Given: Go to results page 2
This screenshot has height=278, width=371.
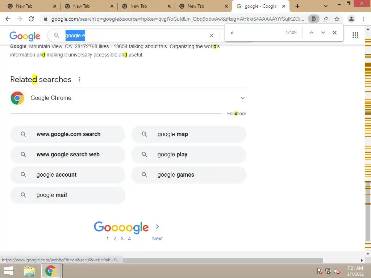Looking at the screenshot, I should pyautogui.click(x=115, y=239).
